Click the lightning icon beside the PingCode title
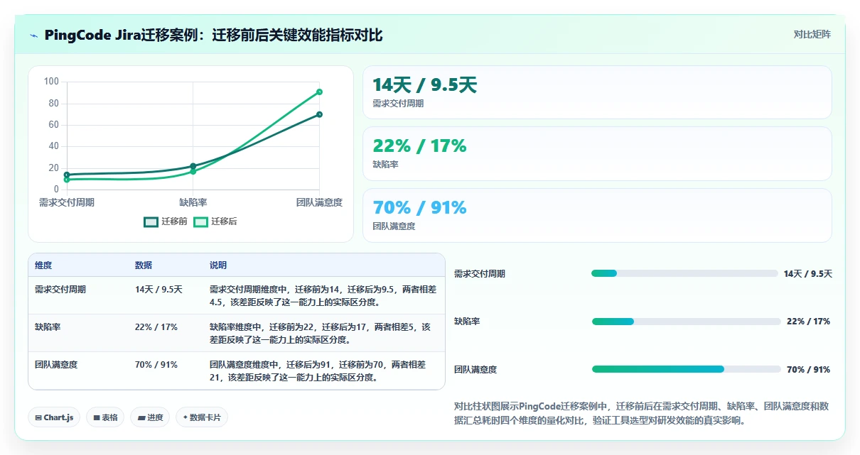This screenshot has height=455, width=860. pos(33,35)
